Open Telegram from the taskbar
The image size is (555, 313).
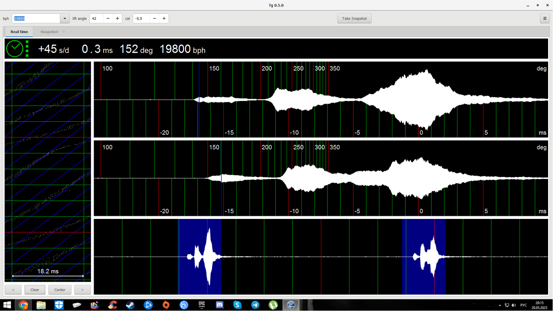click(x=255, y=305)
